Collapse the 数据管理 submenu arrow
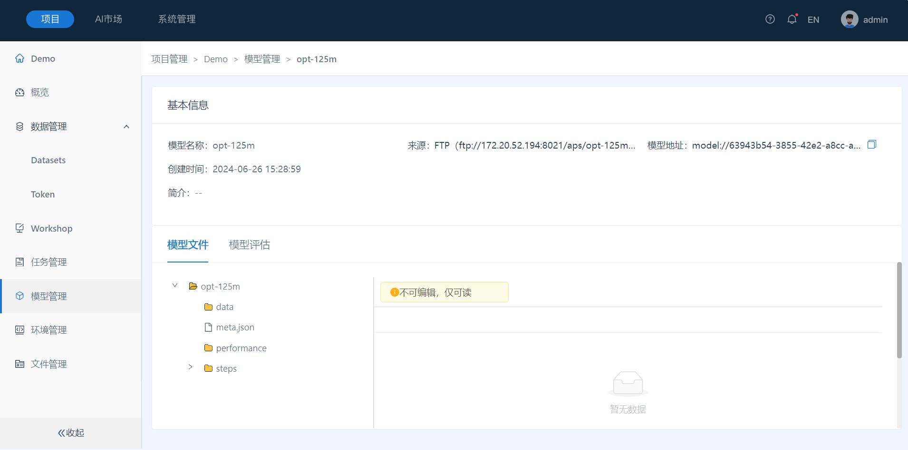Image resolution: width=908 pixels, height=450 pixels. 126,127
